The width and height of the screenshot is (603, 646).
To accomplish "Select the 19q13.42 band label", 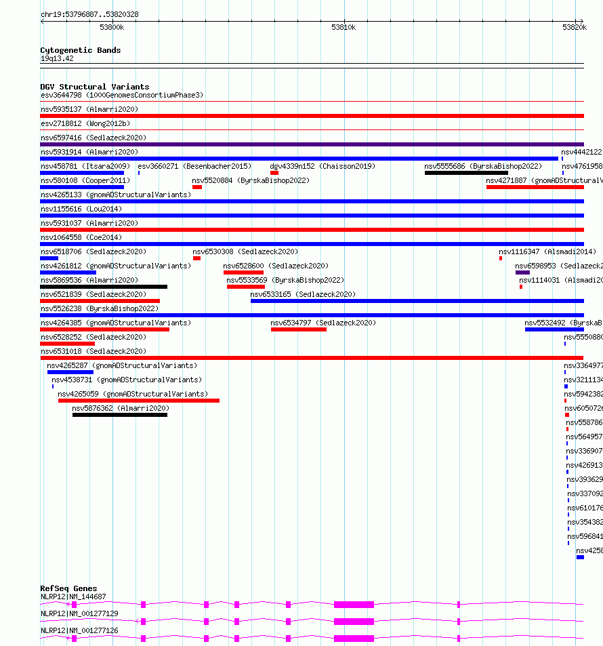I will click(57, 58).
